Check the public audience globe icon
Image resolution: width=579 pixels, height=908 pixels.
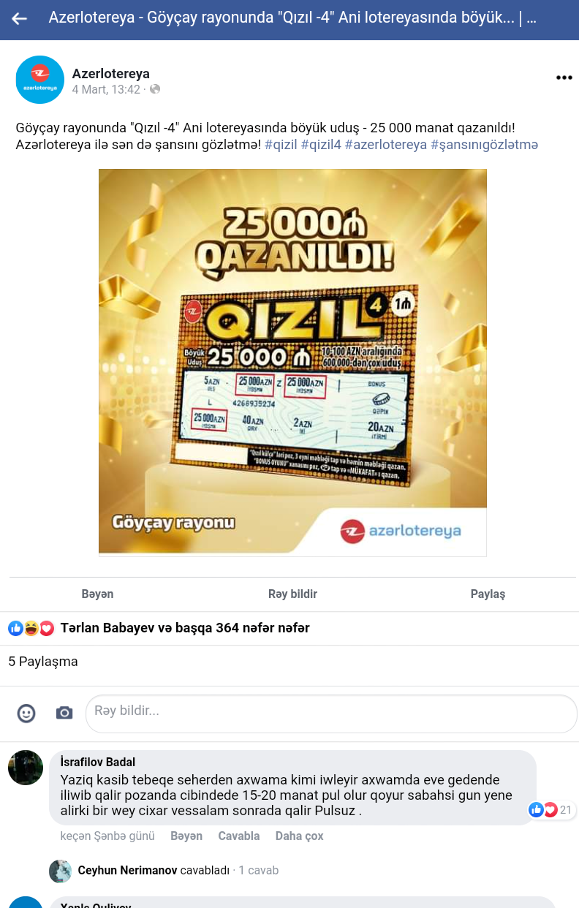155,89
